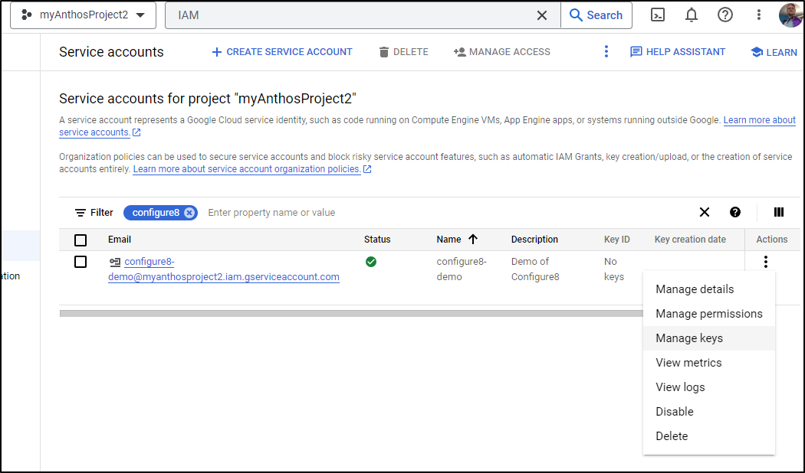Viewport: 805px width, 473px height.
Task: Choose Disable from actions menu
Action: tap(709, 412)
